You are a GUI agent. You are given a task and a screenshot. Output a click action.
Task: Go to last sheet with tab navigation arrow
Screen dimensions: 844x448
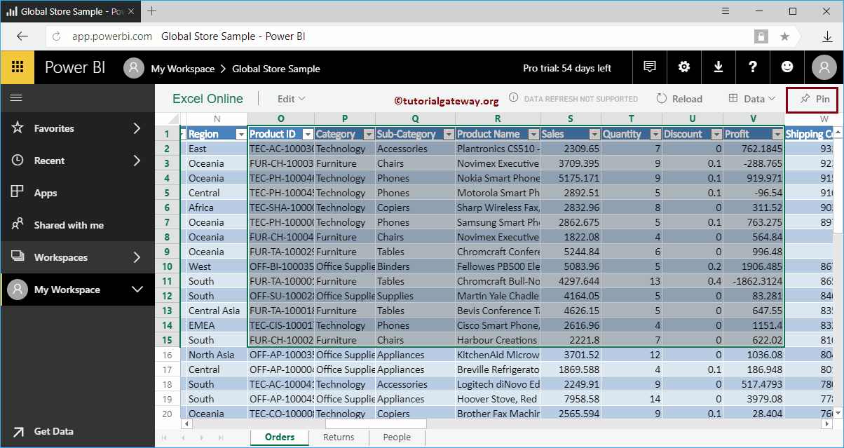(220, 437)
